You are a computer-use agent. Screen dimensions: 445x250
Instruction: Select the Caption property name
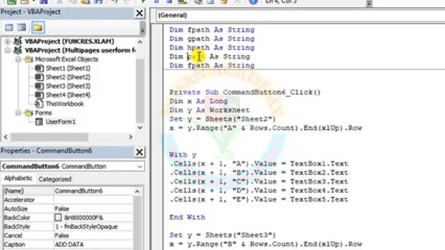(x=15, y=244)
